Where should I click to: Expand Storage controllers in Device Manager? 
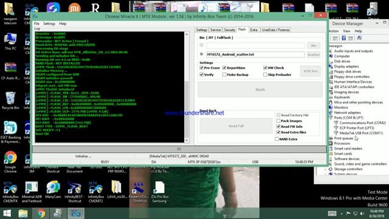click(x=326, y=169)
